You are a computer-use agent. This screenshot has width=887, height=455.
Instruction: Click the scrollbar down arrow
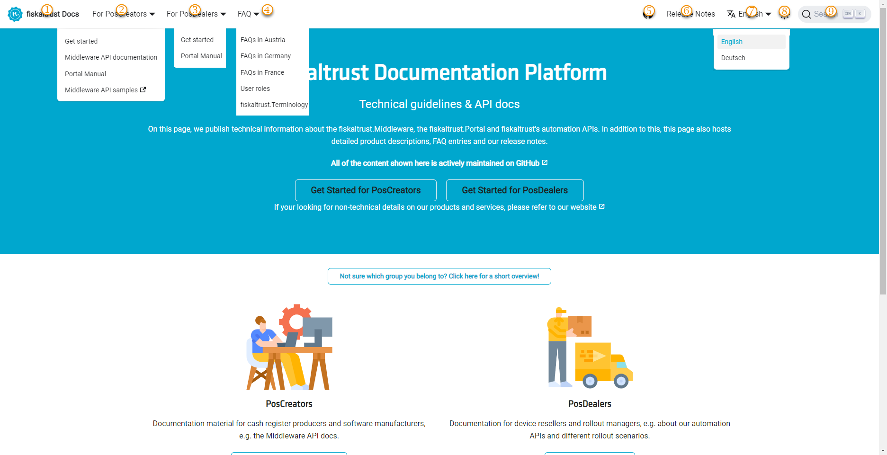883,451
